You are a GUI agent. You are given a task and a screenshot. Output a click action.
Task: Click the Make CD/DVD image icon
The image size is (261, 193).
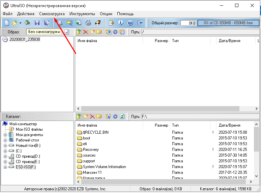(x=60, y=23)
